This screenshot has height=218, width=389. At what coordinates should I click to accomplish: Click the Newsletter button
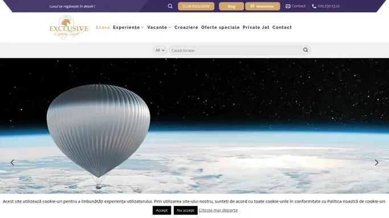pos(263,6)
